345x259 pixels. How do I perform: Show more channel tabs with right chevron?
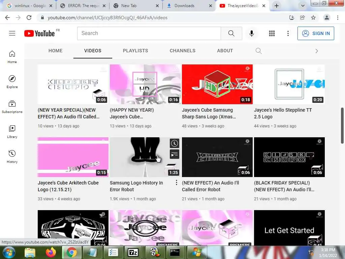[317, 51]
